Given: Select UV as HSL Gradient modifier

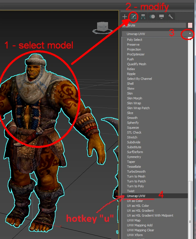Looking at the screenshot, I should [140, 211].
